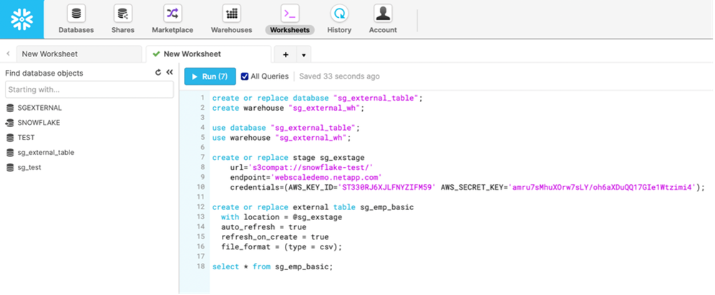Click the url 's3compat://snowflake-test/' string
Image resolution: width=715 pixels, height=295 pixels.
point(312,168)
